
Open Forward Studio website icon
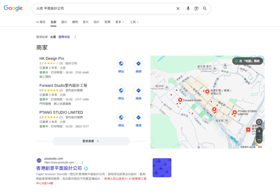click(121, 90)
